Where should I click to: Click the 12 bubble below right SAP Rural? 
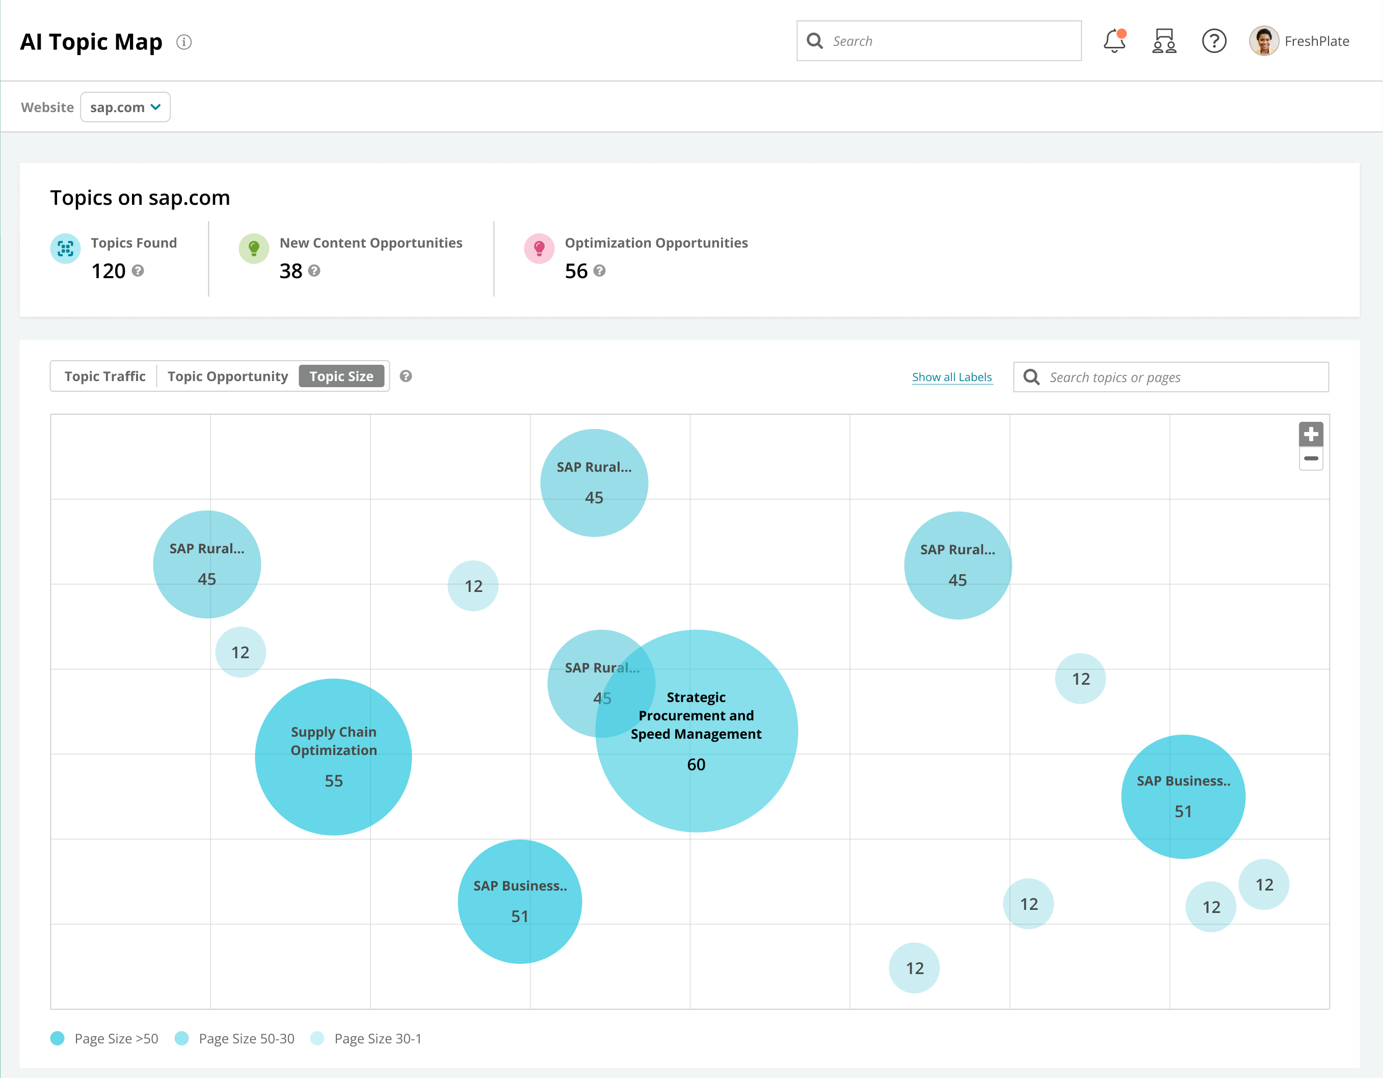[x=1080, y=679]
